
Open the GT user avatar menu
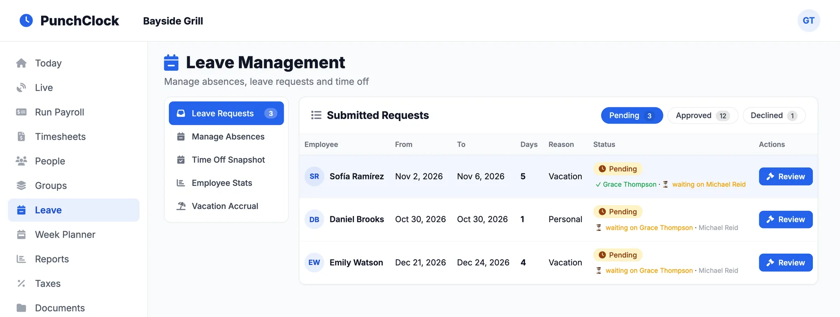point(808,21)
